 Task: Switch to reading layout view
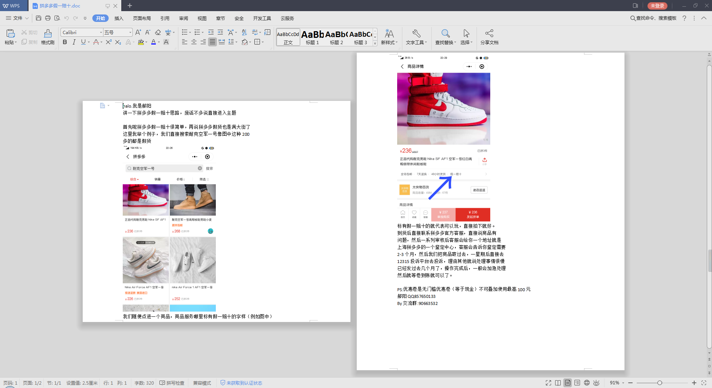(558, 383)
